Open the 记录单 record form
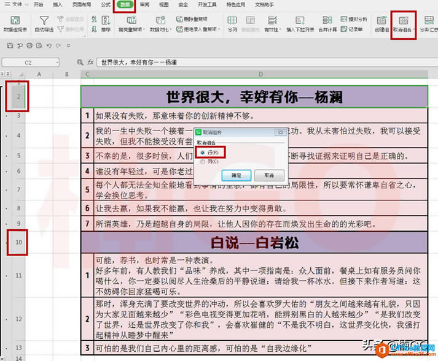Screen dimensions: 438x361 coord(351,29)
